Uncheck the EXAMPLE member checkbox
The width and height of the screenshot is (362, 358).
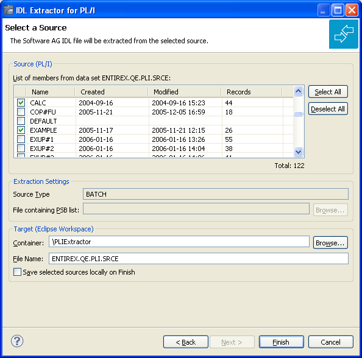21,130
